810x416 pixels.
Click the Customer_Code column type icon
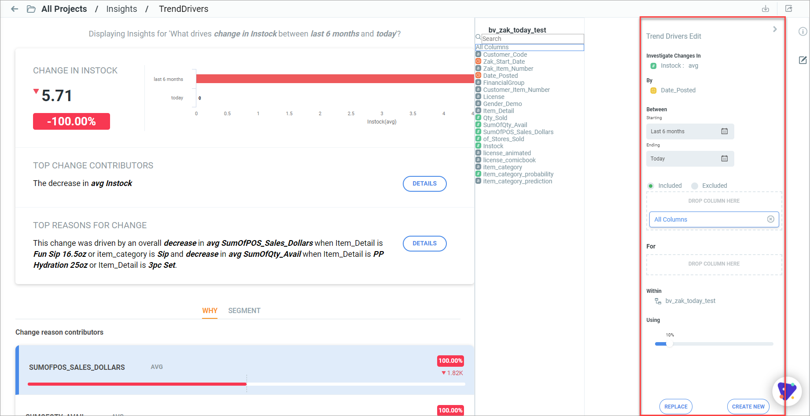pyautogui.click(x=479, y=55)
